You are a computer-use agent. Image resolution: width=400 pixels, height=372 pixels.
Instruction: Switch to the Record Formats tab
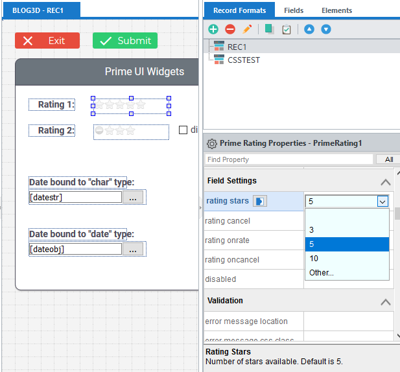coord(239,10)
